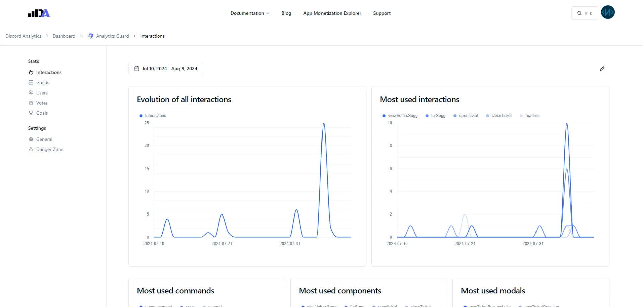Toggle the readme legend series
643x307 pixels.
click(x=529, y=116)
